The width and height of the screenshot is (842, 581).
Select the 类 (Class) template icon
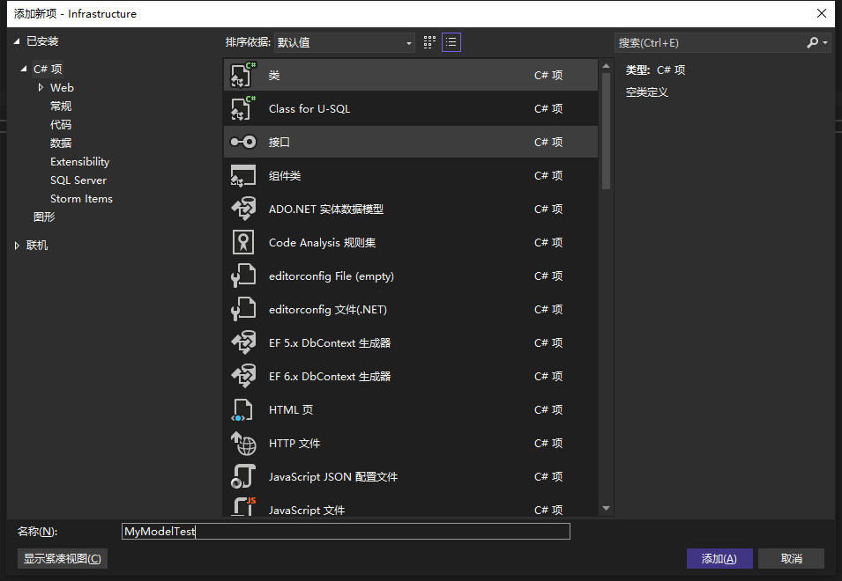(x=242, y=76)
